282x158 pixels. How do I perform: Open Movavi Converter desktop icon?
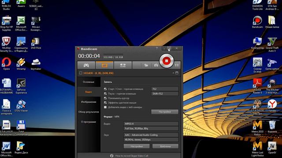point(36,23)
